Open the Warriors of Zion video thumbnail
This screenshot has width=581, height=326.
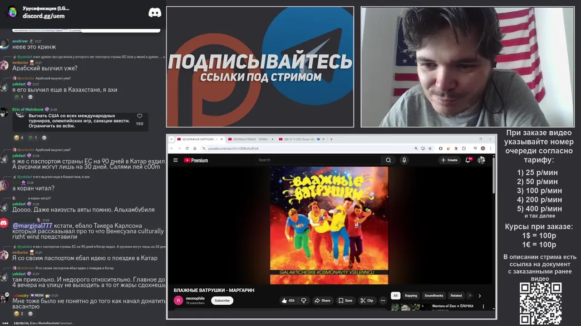(x=409, y=307)
